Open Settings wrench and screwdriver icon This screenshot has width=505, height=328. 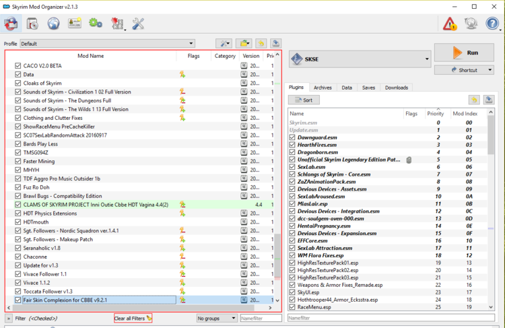pyautogui.click(x=138, y=24)
